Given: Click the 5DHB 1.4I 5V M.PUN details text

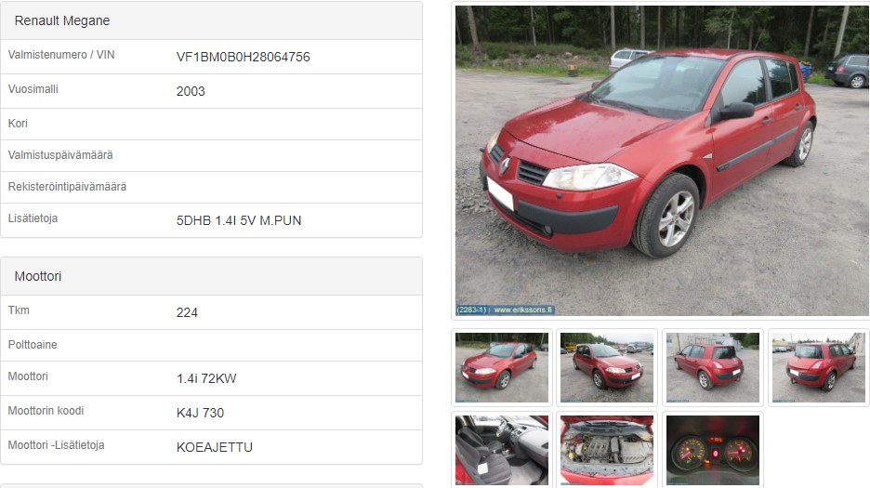Looking at the screenshot, I should pyautogui.click(x=239, y=221).
